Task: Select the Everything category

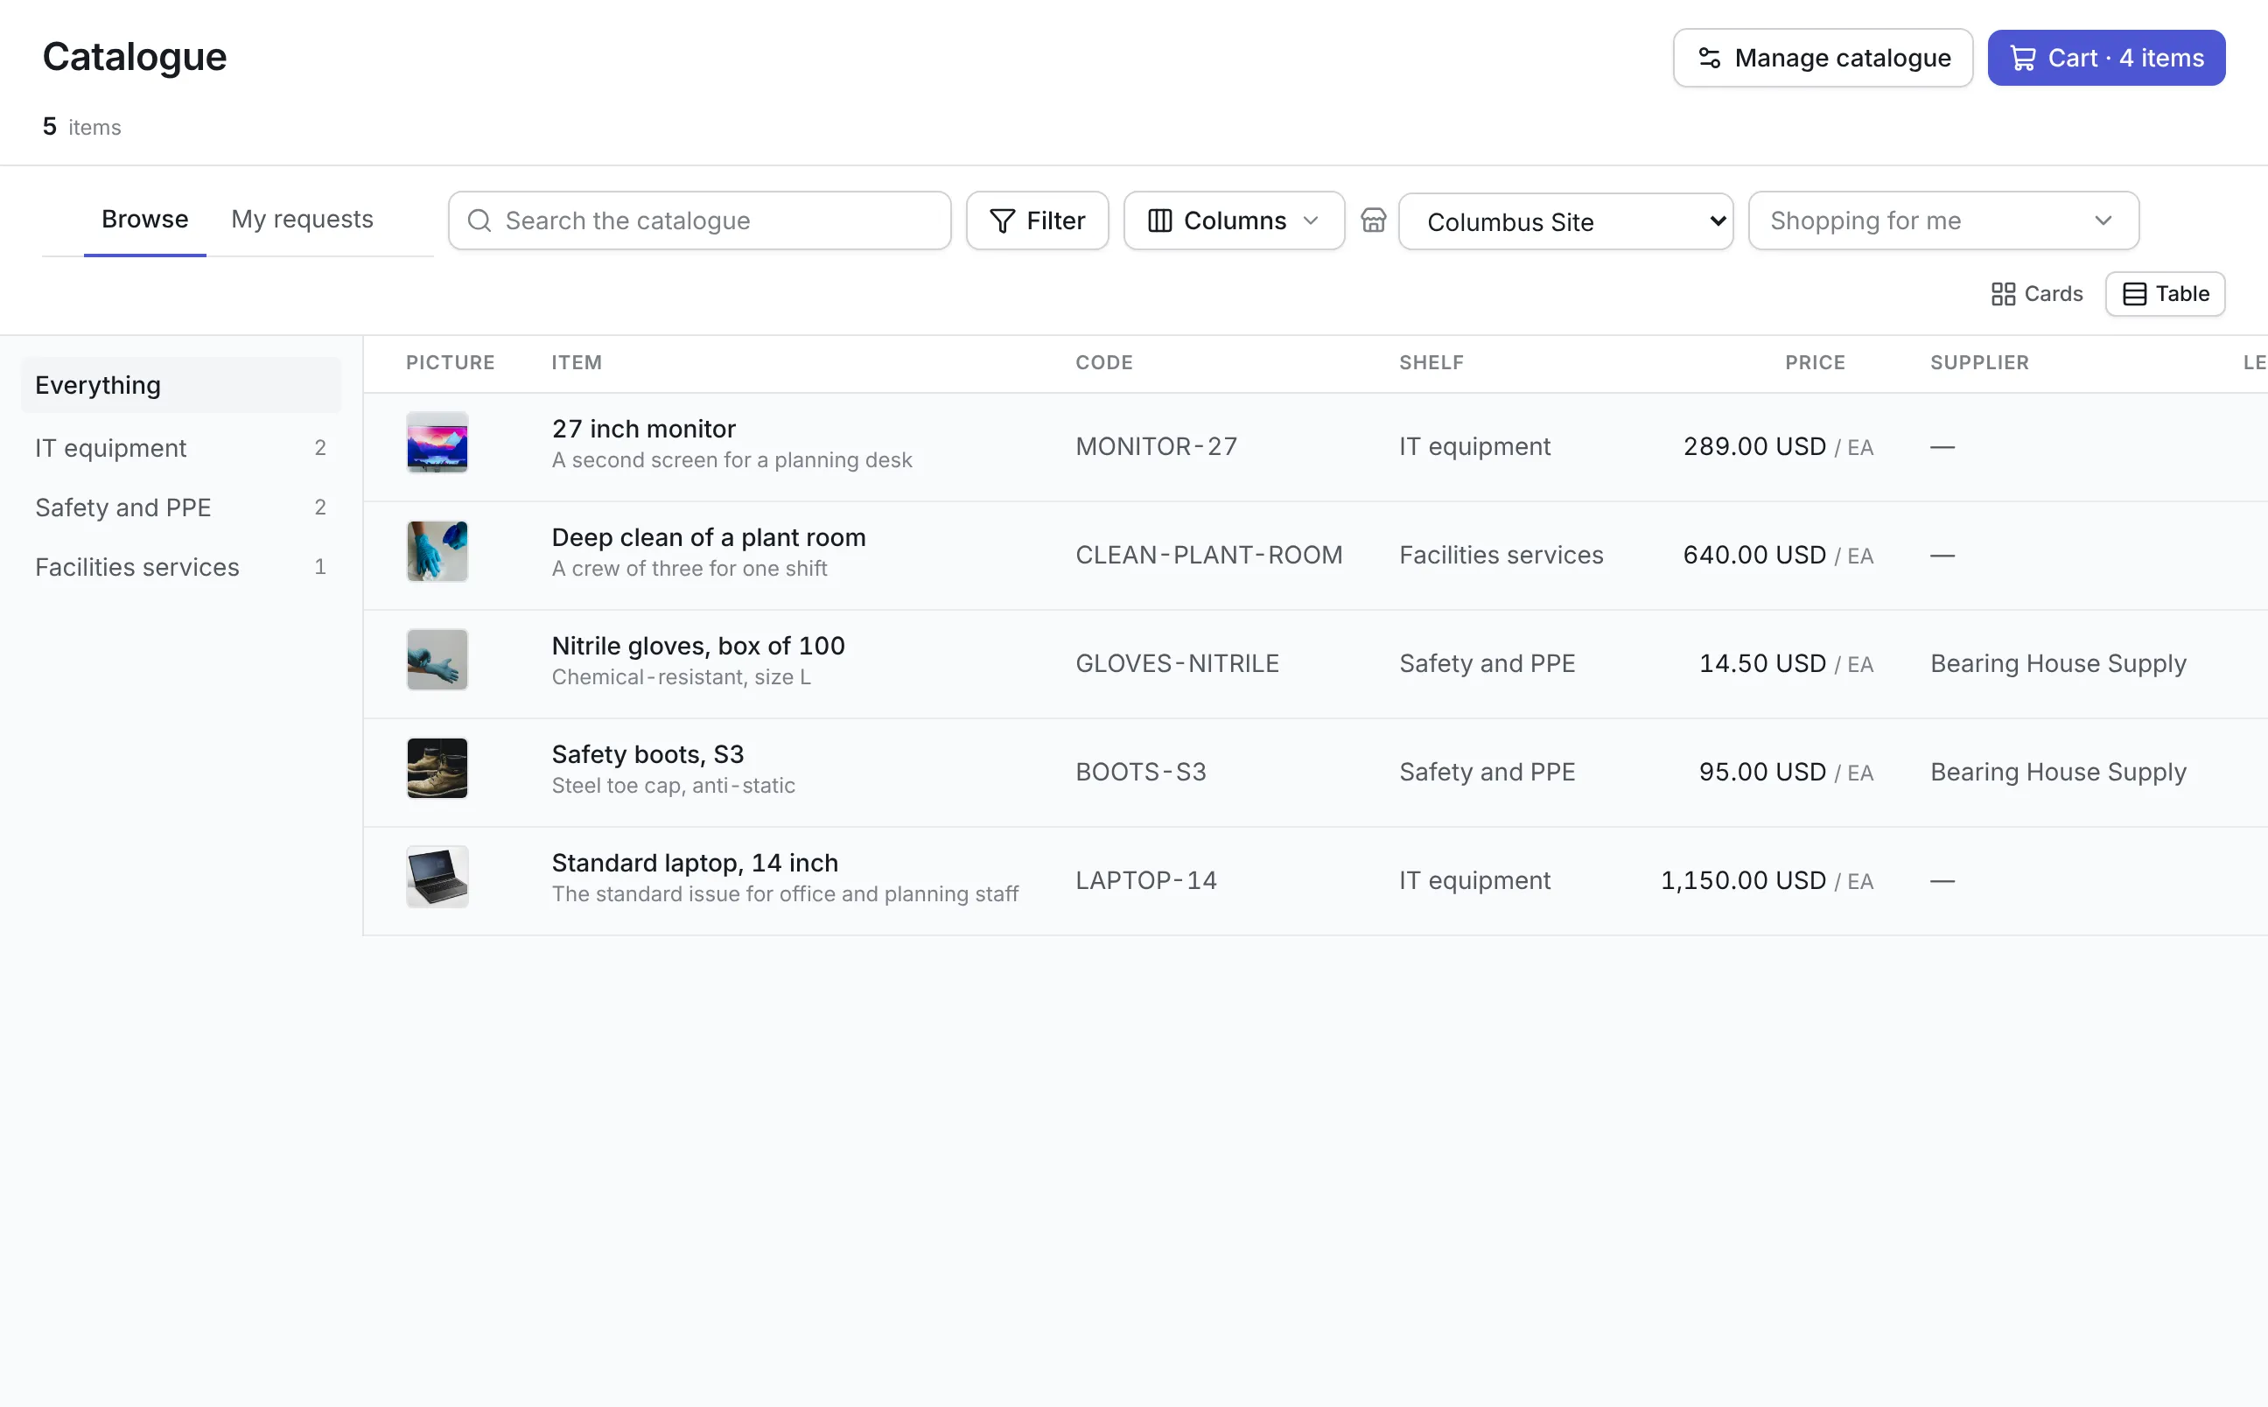Action: (180, 385)
